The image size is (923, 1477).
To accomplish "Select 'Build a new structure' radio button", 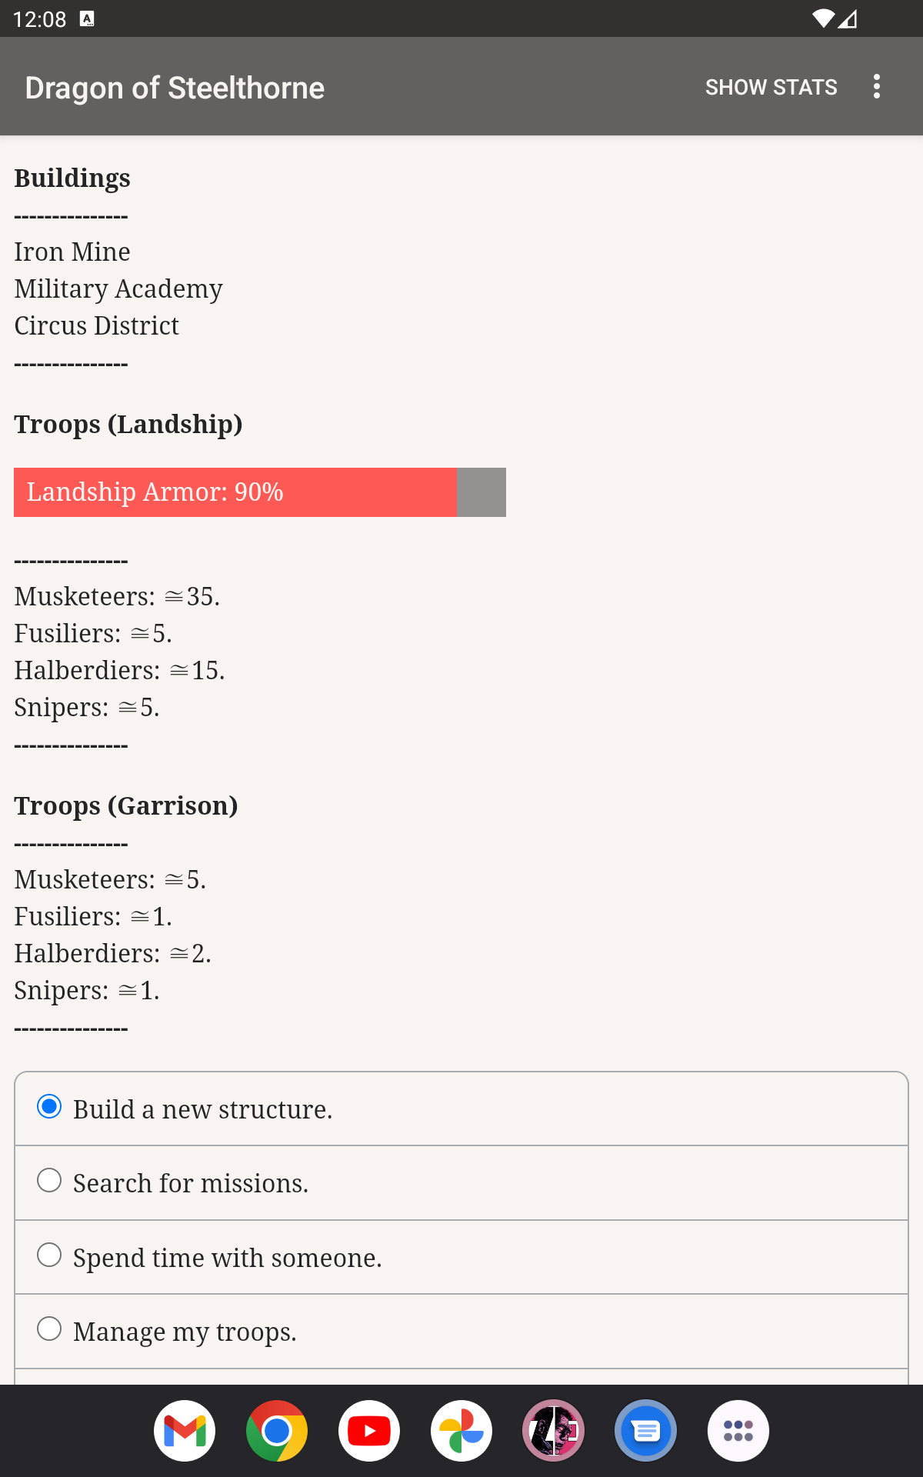I will point(461,1109).
